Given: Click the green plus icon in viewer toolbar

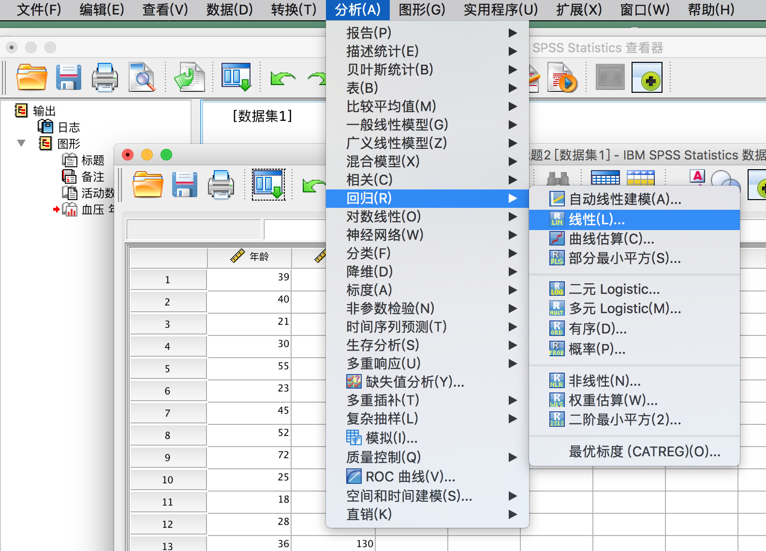Looking at the screenshot, I should [647, 77].
